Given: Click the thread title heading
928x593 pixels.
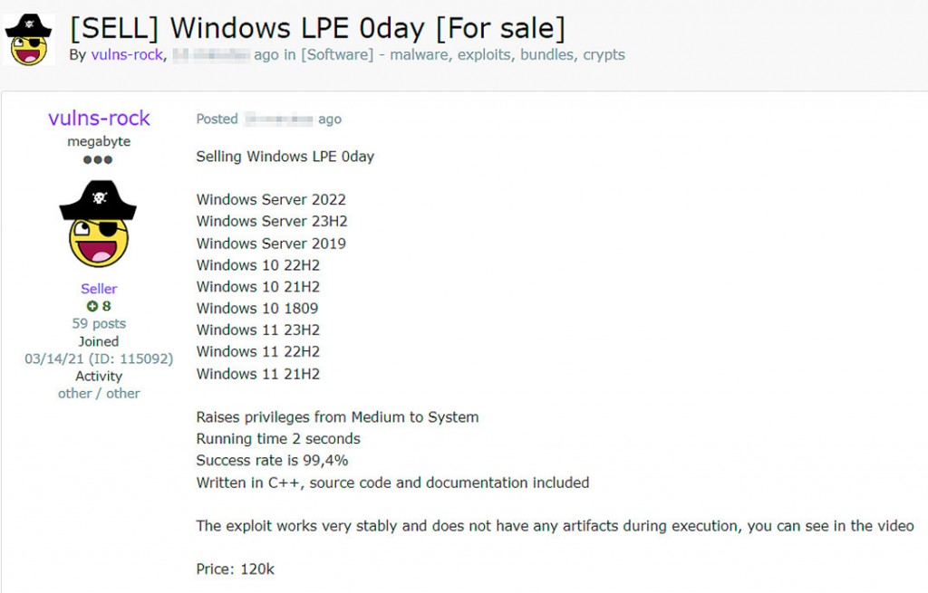Looking at the screenshot, I should pos(317,28).
